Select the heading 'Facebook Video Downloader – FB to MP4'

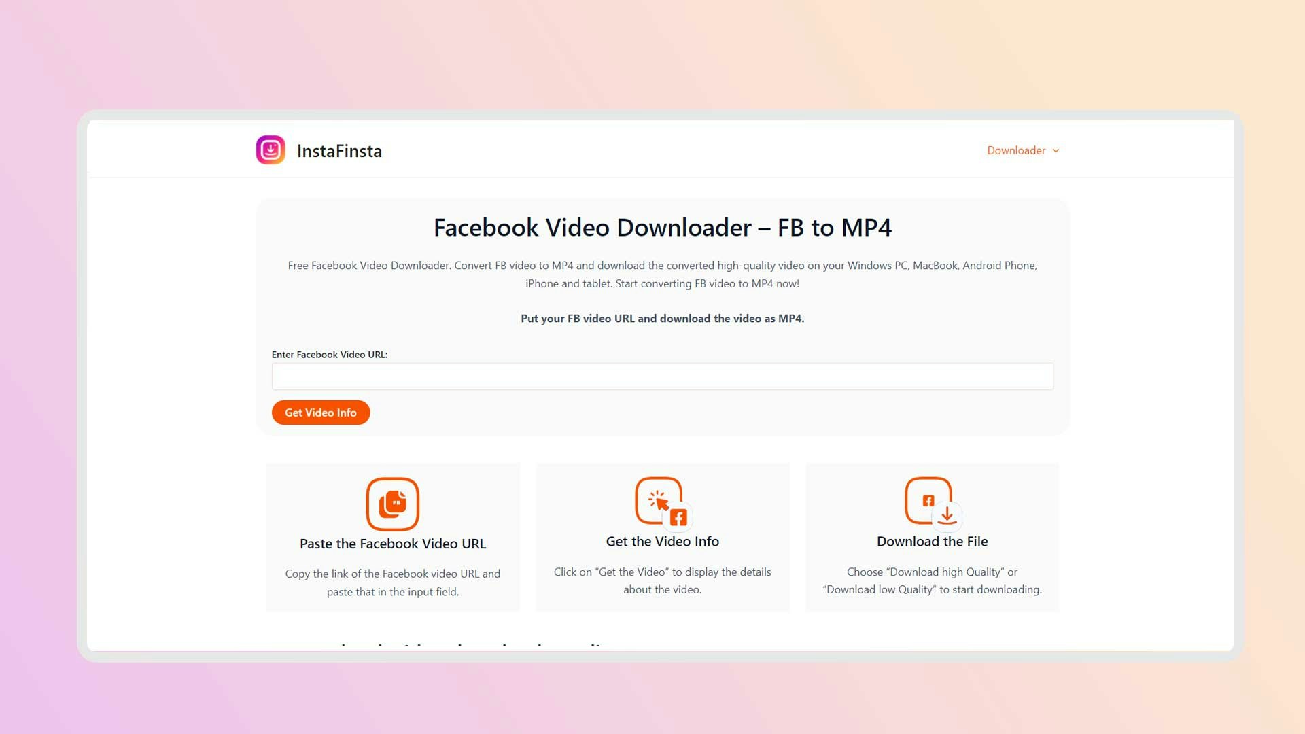click(x=663, y=228)
